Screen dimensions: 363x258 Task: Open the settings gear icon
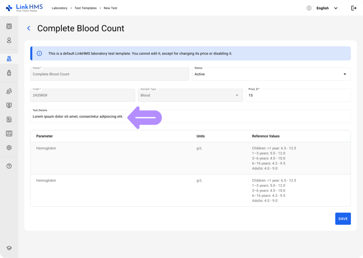tap(9, 147)
